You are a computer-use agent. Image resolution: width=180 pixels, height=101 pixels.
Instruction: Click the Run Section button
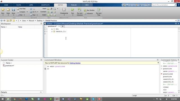point(89,10)
